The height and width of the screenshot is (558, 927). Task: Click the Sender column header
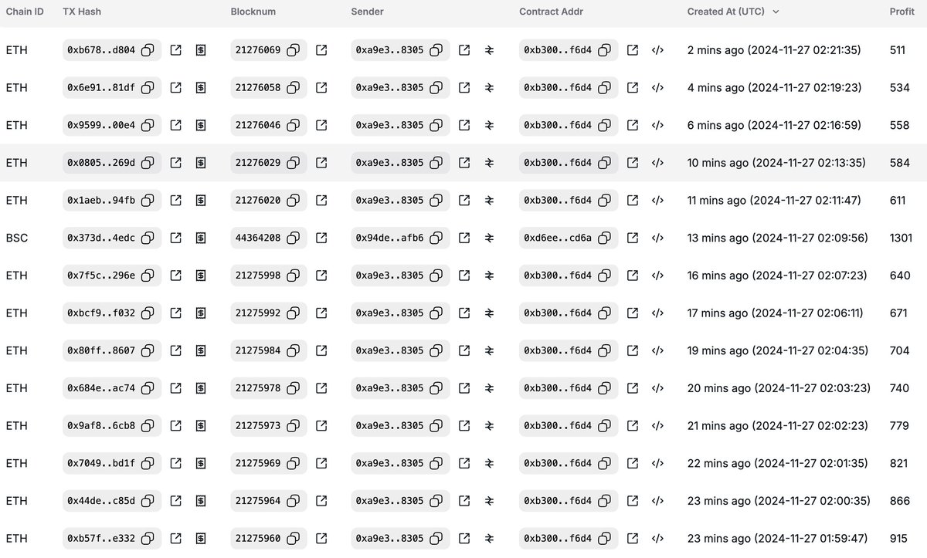367,12
